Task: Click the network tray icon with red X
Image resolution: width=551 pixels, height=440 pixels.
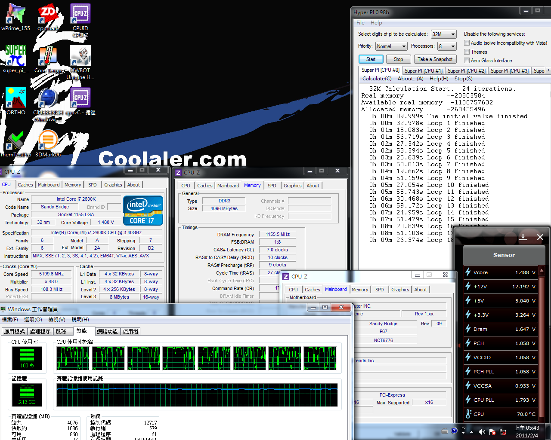Action: tap(502, 431)
